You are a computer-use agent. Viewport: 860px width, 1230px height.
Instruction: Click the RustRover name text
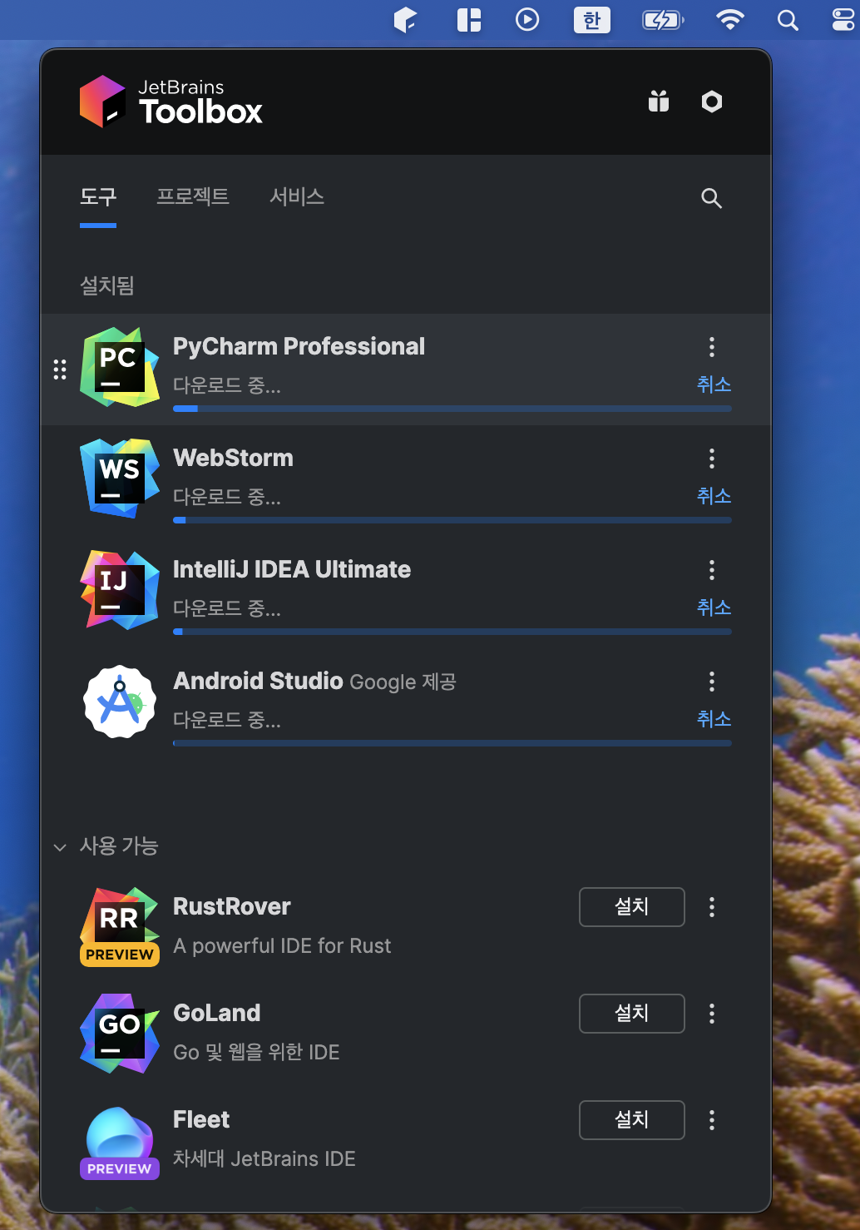click(232, 907)
